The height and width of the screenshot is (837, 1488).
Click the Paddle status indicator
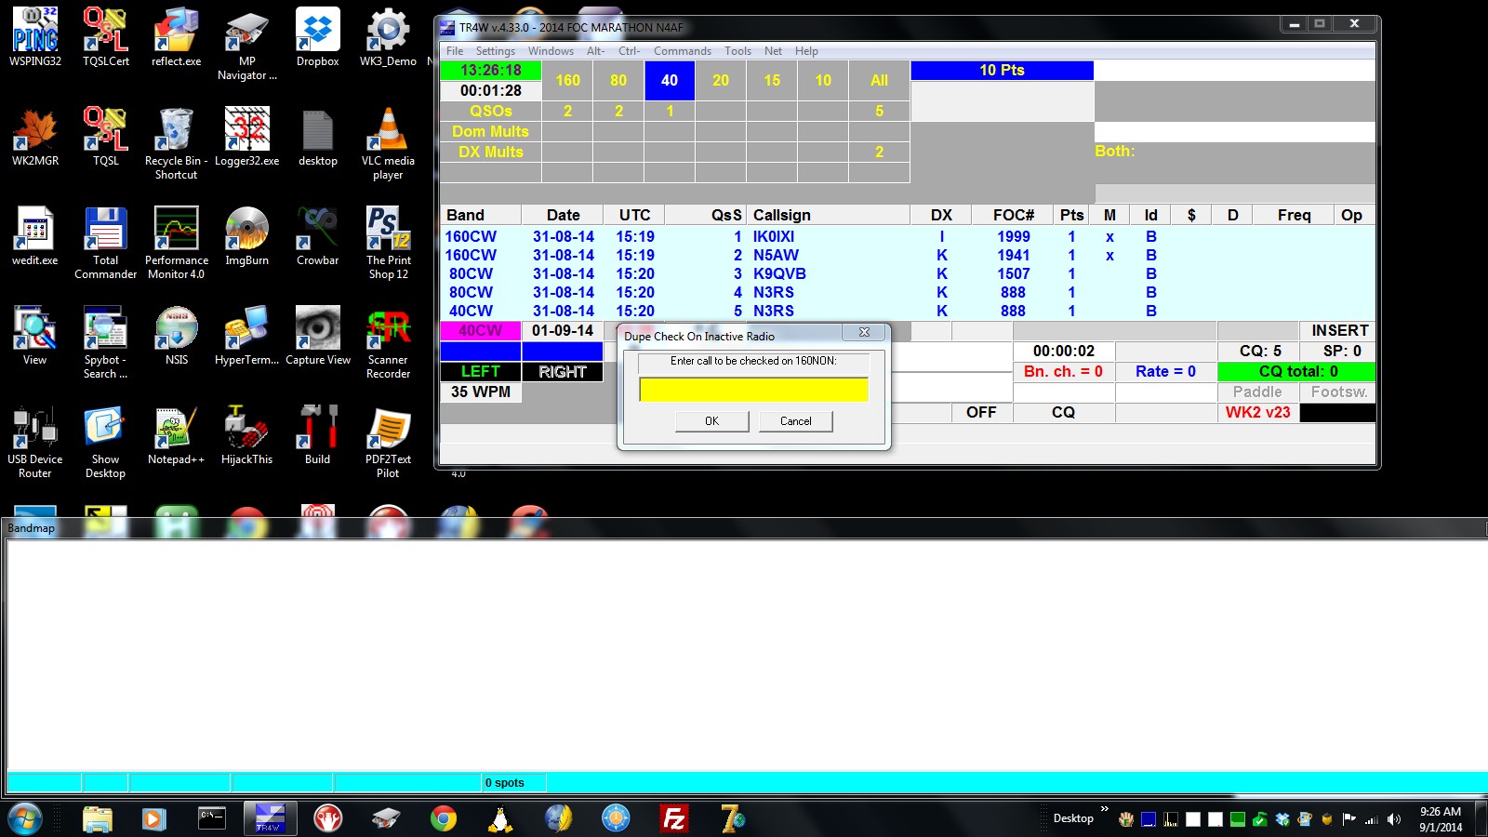[x=1257, y=392]
